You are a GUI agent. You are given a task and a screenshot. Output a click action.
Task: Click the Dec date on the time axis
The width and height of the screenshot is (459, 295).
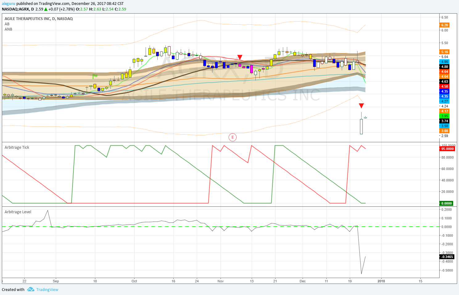[x=303, y=281]
